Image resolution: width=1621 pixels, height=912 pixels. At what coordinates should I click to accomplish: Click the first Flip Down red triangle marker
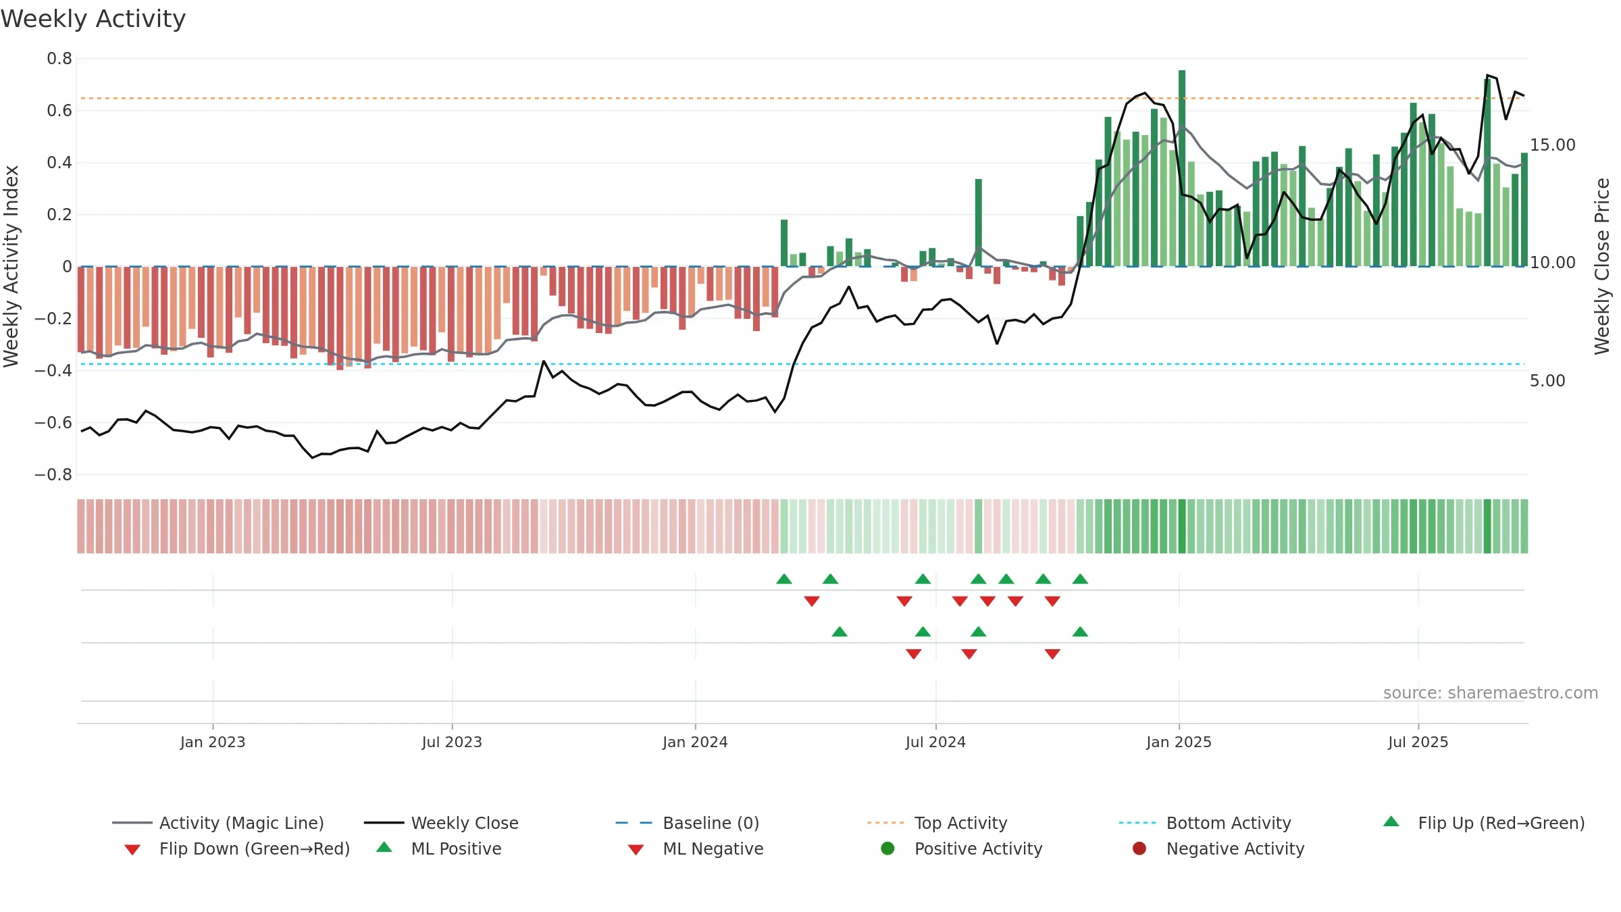[x=812, y=601]
